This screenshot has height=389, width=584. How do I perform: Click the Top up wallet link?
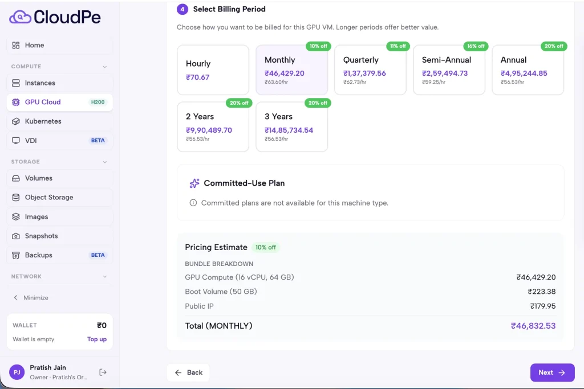97,339
